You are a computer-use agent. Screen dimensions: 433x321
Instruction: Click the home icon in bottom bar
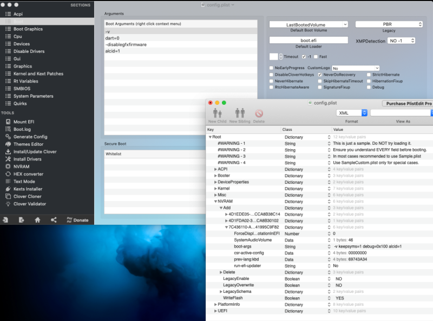point(37,220)
